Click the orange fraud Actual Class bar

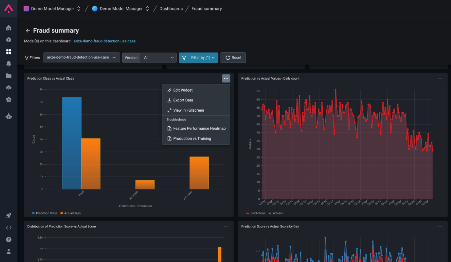tap(91, 164)
